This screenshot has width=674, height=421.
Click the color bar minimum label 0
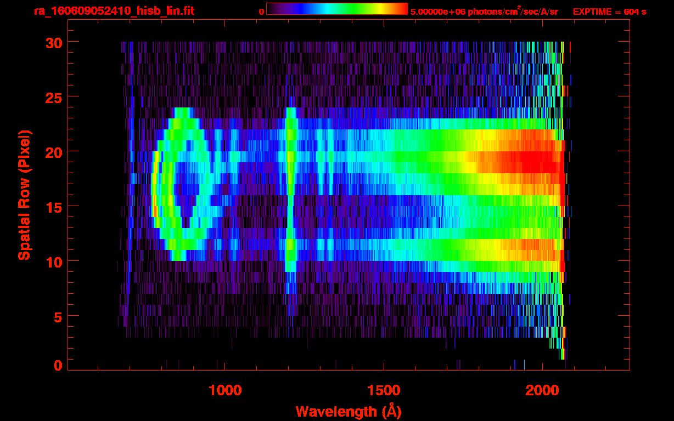261,12
